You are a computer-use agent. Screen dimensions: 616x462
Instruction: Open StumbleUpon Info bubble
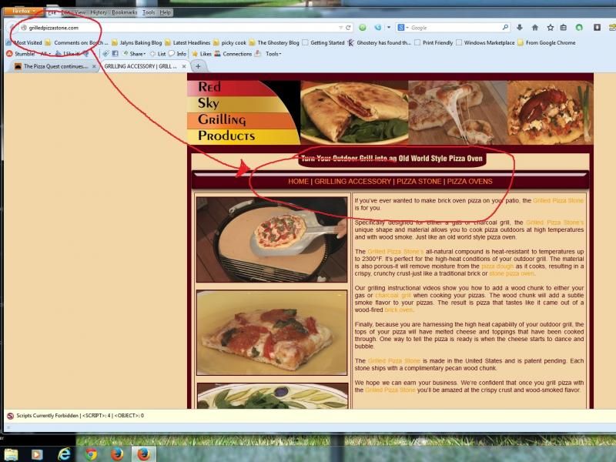[x=178, y=54]
